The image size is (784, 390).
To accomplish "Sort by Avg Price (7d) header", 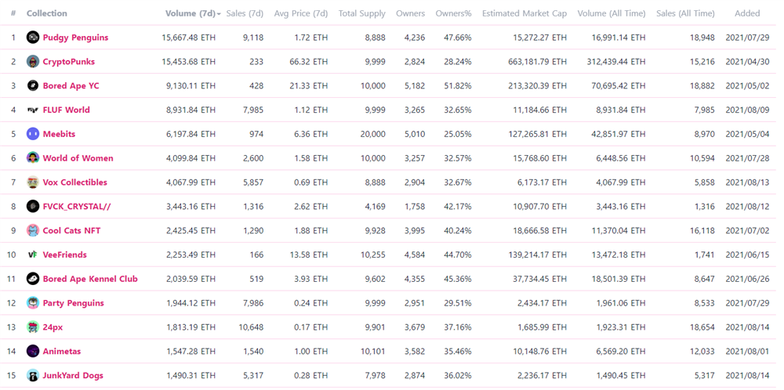I will (x=301, y=13).
